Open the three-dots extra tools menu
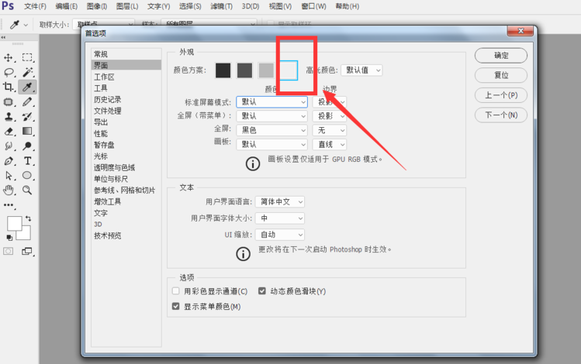 [9, 204]
